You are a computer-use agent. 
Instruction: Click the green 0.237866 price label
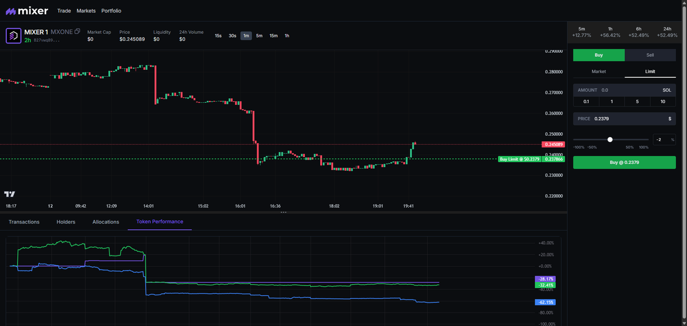click(x=553, y=159)
